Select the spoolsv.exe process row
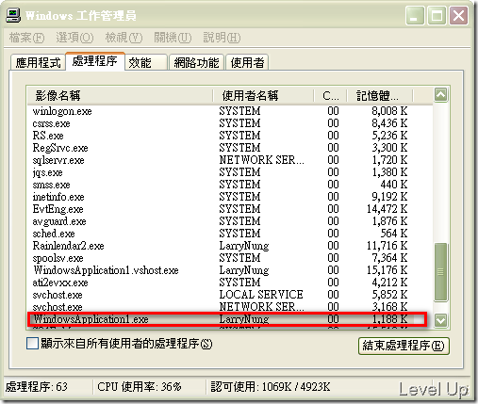 (230, 258)
